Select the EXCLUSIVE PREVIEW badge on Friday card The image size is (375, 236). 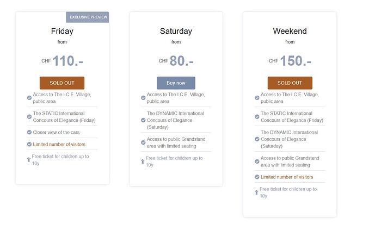pos(88,17)
